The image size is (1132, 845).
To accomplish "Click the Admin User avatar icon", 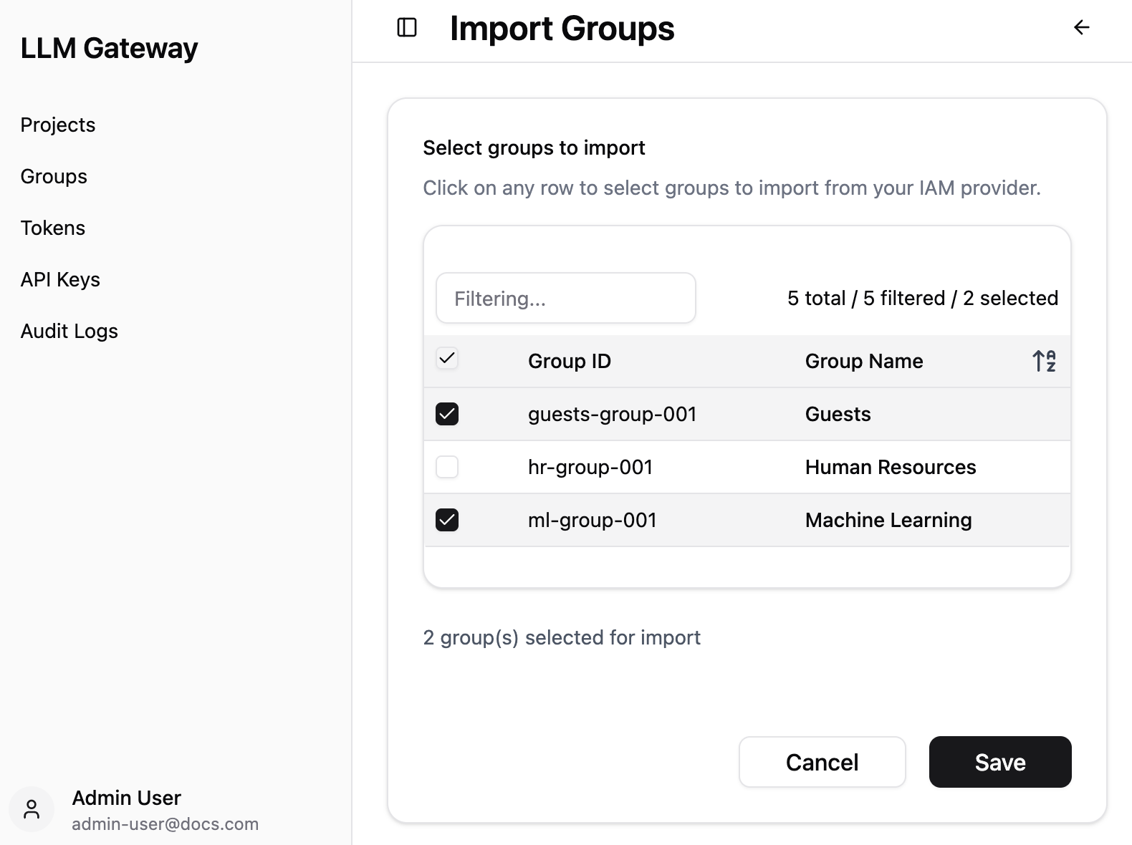I will pos(32,809).
